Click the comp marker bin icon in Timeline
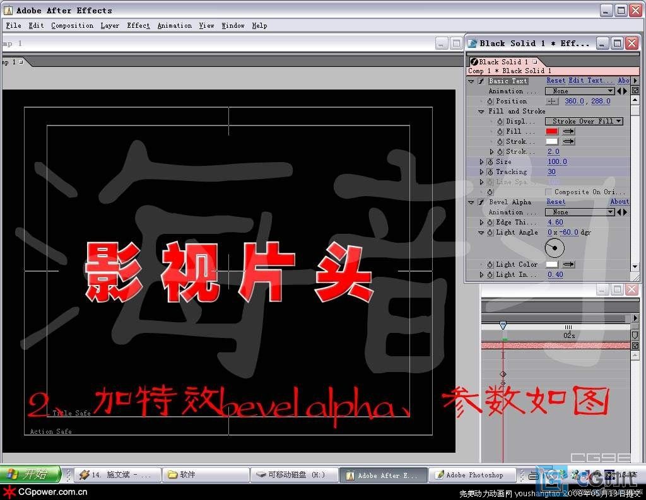Viewport: 646px width, 500px height. (x=635, y=335)
